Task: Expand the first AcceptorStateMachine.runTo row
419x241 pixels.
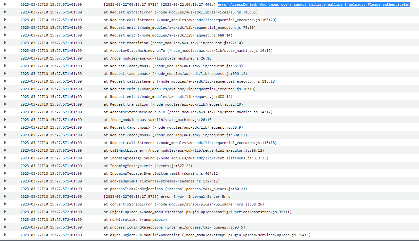Action: point(4,51)
